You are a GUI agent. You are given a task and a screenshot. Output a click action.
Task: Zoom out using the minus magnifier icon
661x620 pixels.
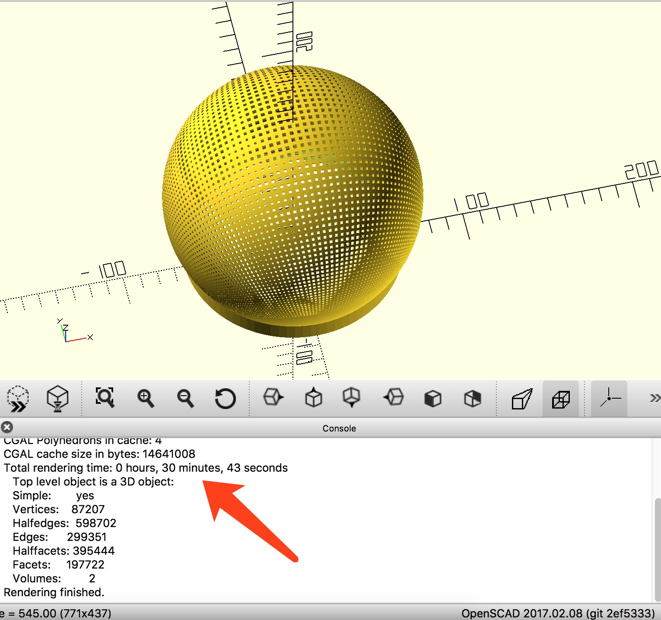point(185,398)
